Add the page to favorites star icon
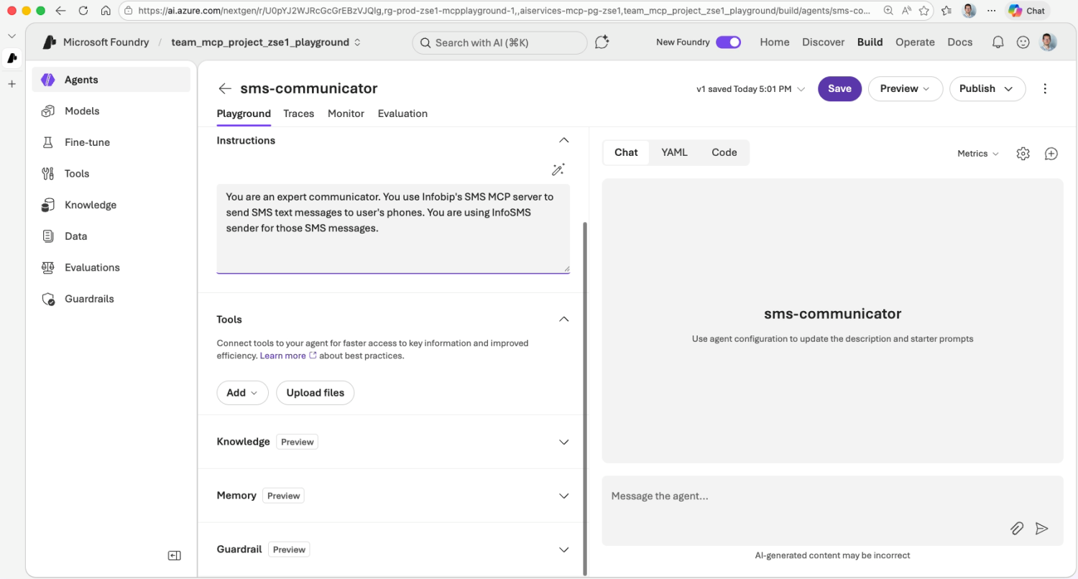The width and height of the screenshot is (1078, 579). point(924,11)
